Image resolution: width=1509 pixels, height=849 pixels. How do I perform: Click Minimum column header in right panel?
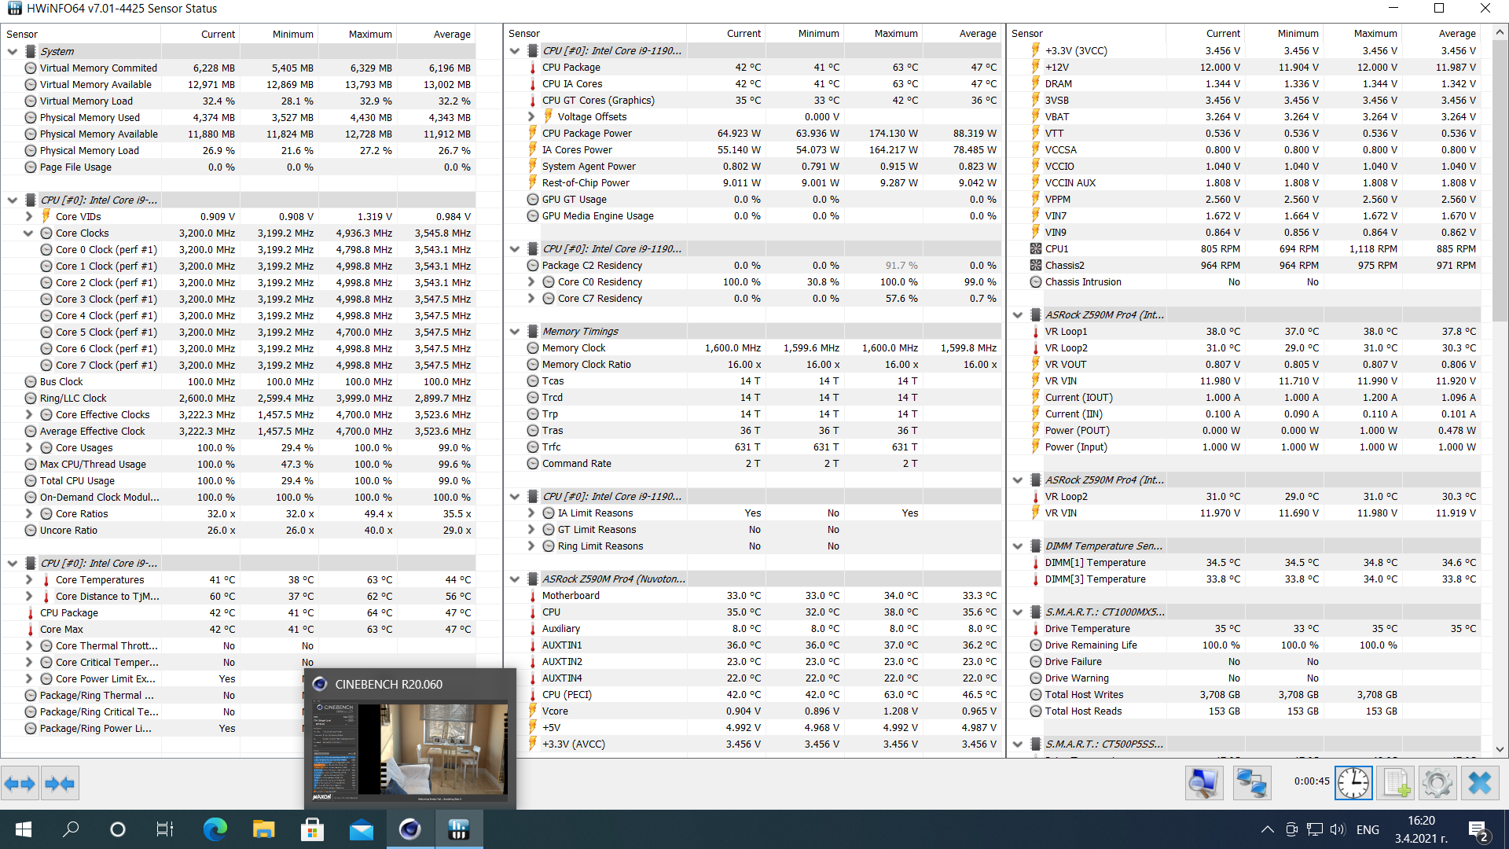(x=1285, y=33)
